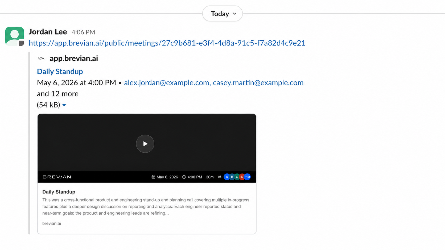Viewport: 445px width, 250px height.
Task: Click the meeting summary description text
Action: (146, 207)
